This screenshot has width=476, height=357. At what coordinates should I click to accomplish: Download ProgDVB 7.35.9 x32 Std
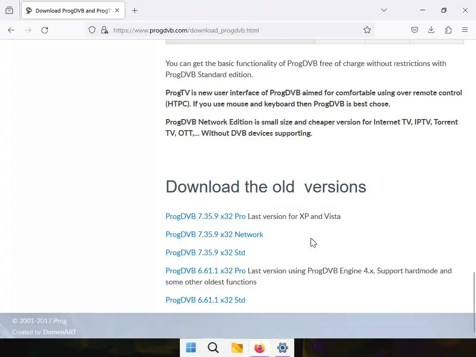coord(205,252)
